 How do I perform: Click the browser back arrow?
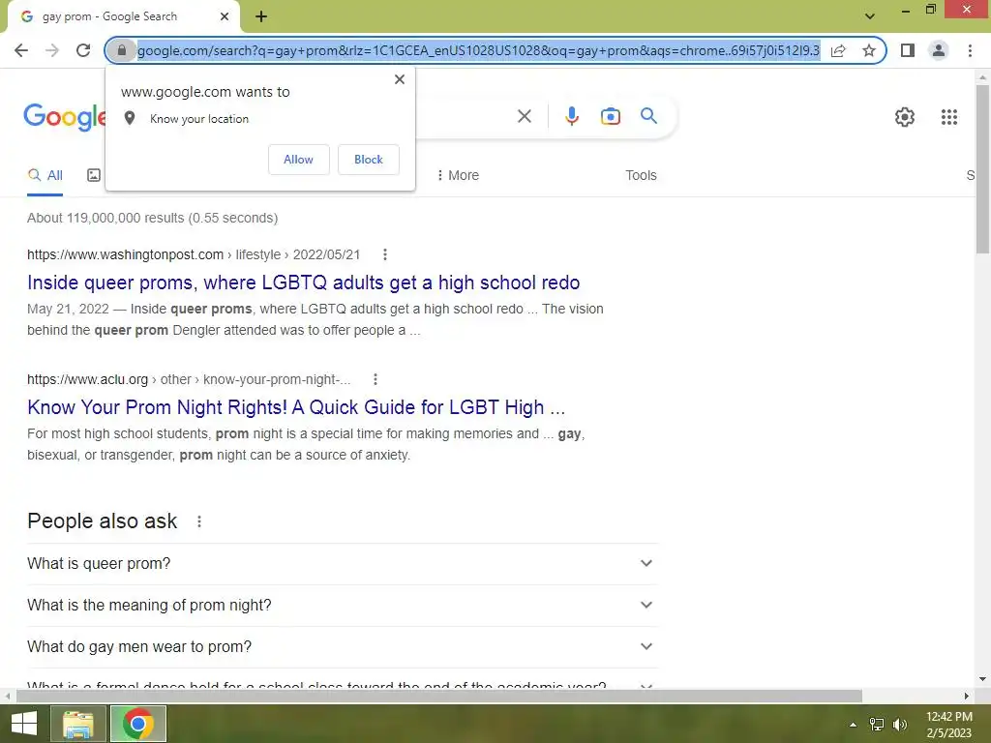pos(21,50)
